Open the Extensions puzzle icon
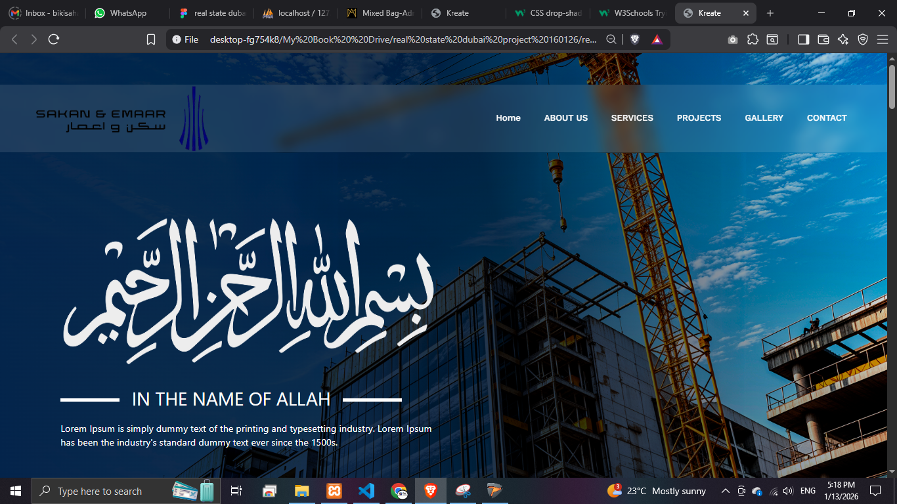The image size is (897, 504). click(753, 39)
